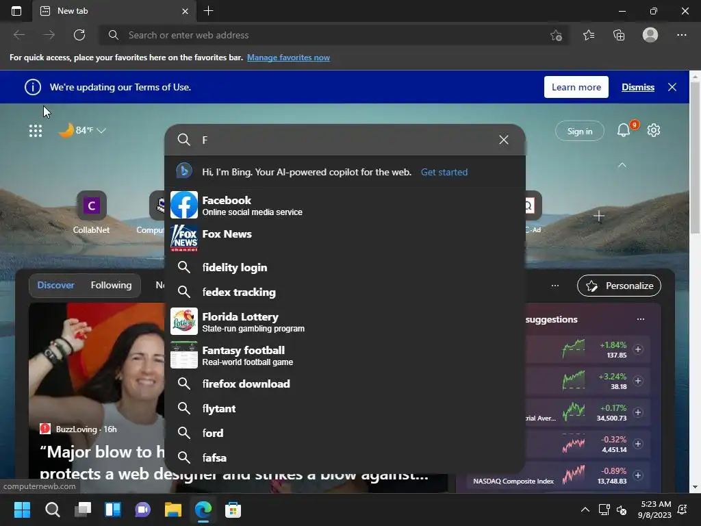Click Get started link for Bing
Image resolution: width=701 pixels, height=526 pixels.
tap(444, 172)
